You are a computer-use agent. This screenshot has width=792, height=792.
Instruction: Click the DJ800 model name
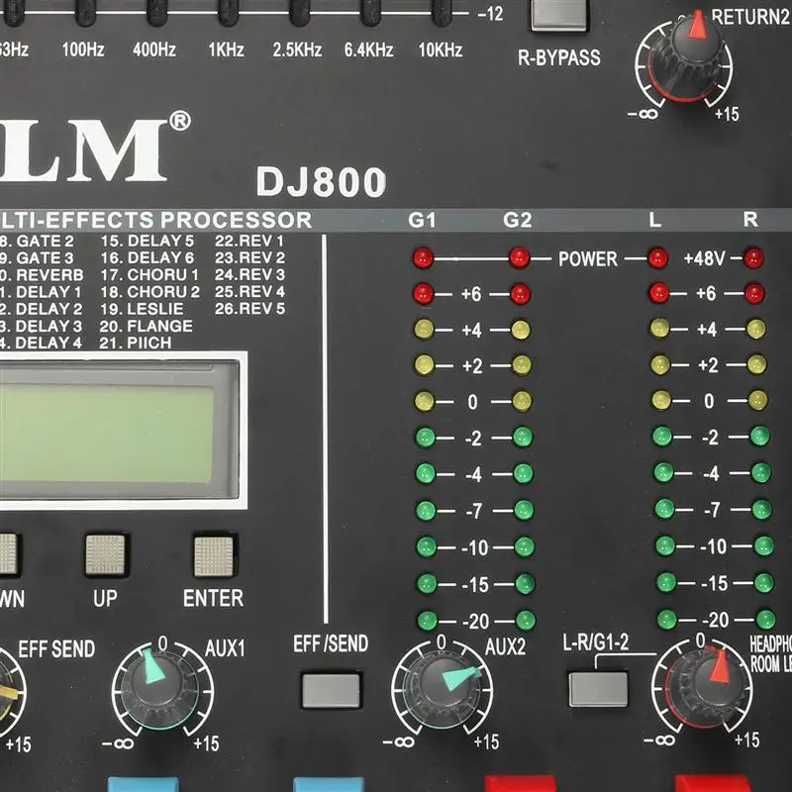(321, 182)
